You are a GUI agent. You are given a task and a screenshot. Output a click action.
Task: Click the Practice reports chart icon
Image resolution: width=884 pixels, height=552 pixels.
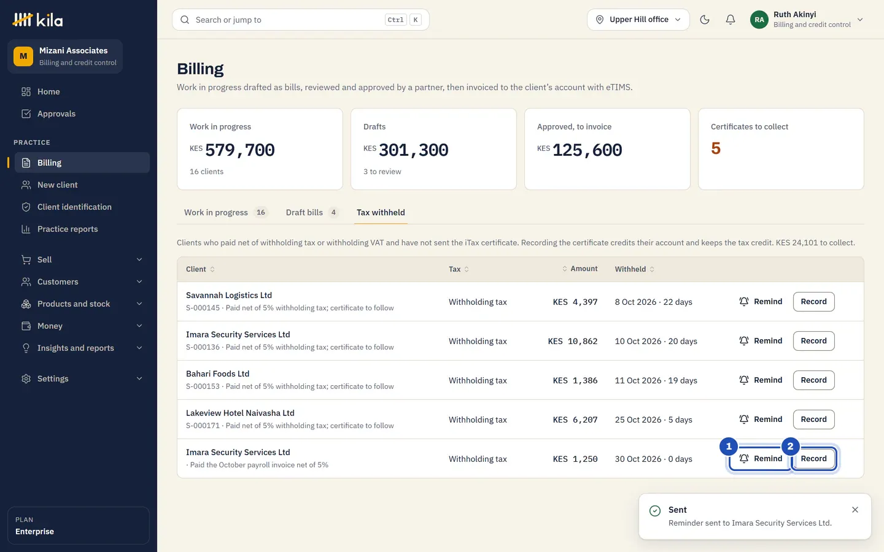coord(26,229)
